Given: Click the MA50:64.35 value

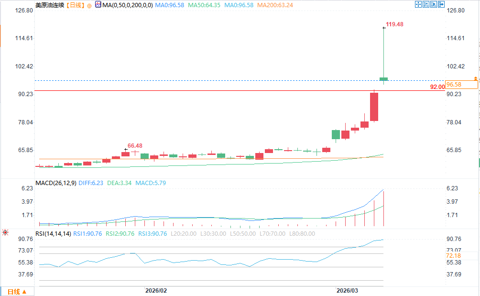Looking at the screenshot, I should pyautogui.click(x=204, y=5).
